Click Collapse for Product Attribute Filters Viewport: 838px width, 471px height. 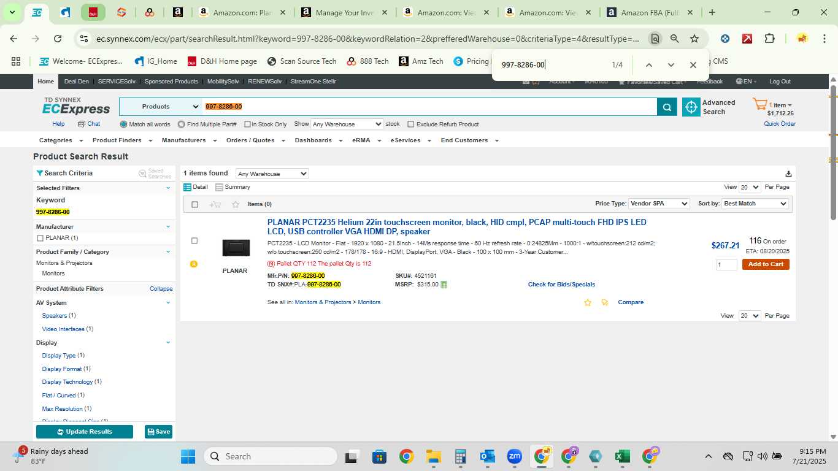pyautogui.click(x=161, y=289)
